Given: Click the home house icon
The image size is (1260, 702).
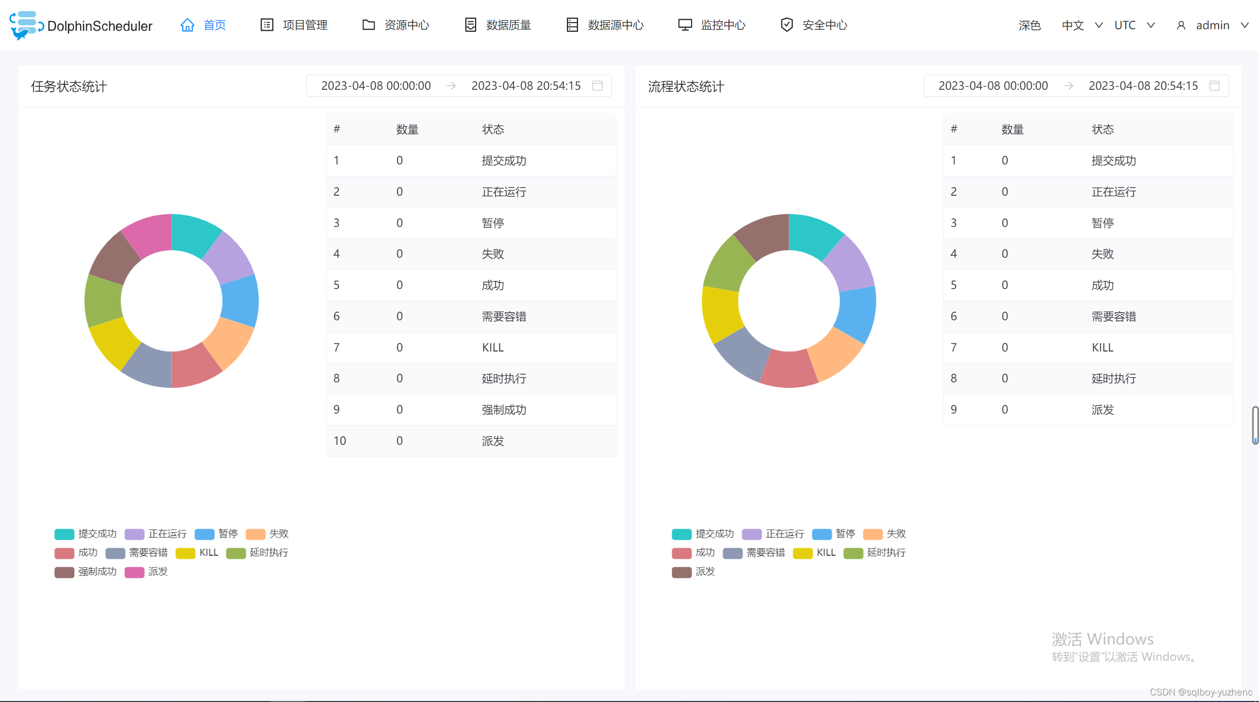Looking at the screenshot, I should pos(187,25).
